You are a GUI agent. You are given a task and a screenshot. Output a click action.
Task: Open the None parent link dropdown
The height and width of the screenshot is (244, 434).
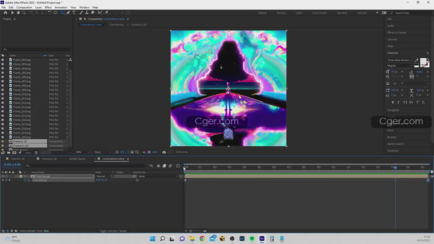[158, 176]
